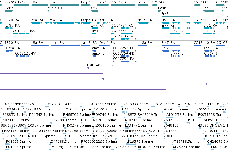Screen dimensions: 228x151
Task: Select the ric8a-RA transcript glyph
Action: (143, 23)
